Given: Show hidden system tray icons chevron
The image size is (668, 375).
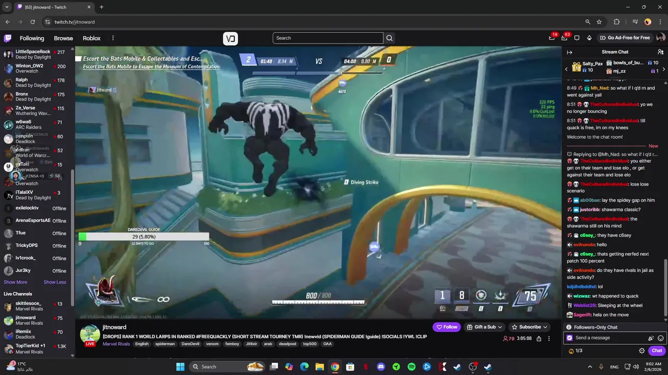Looking at the screenshot, I should [x=590, y=367].
